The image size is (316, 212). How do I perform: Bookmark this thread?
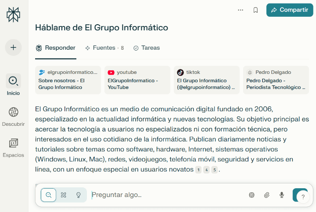[x=255, y=10]
